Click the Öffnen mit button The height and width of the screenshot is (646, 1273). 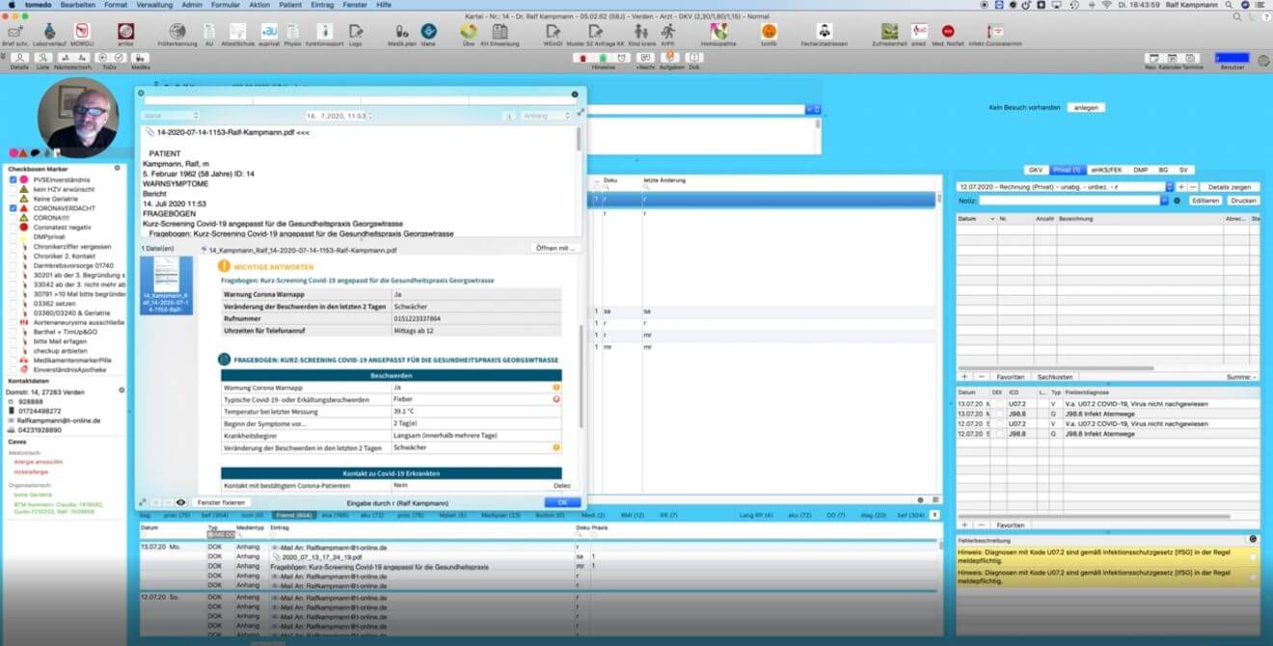click(557, 249)
